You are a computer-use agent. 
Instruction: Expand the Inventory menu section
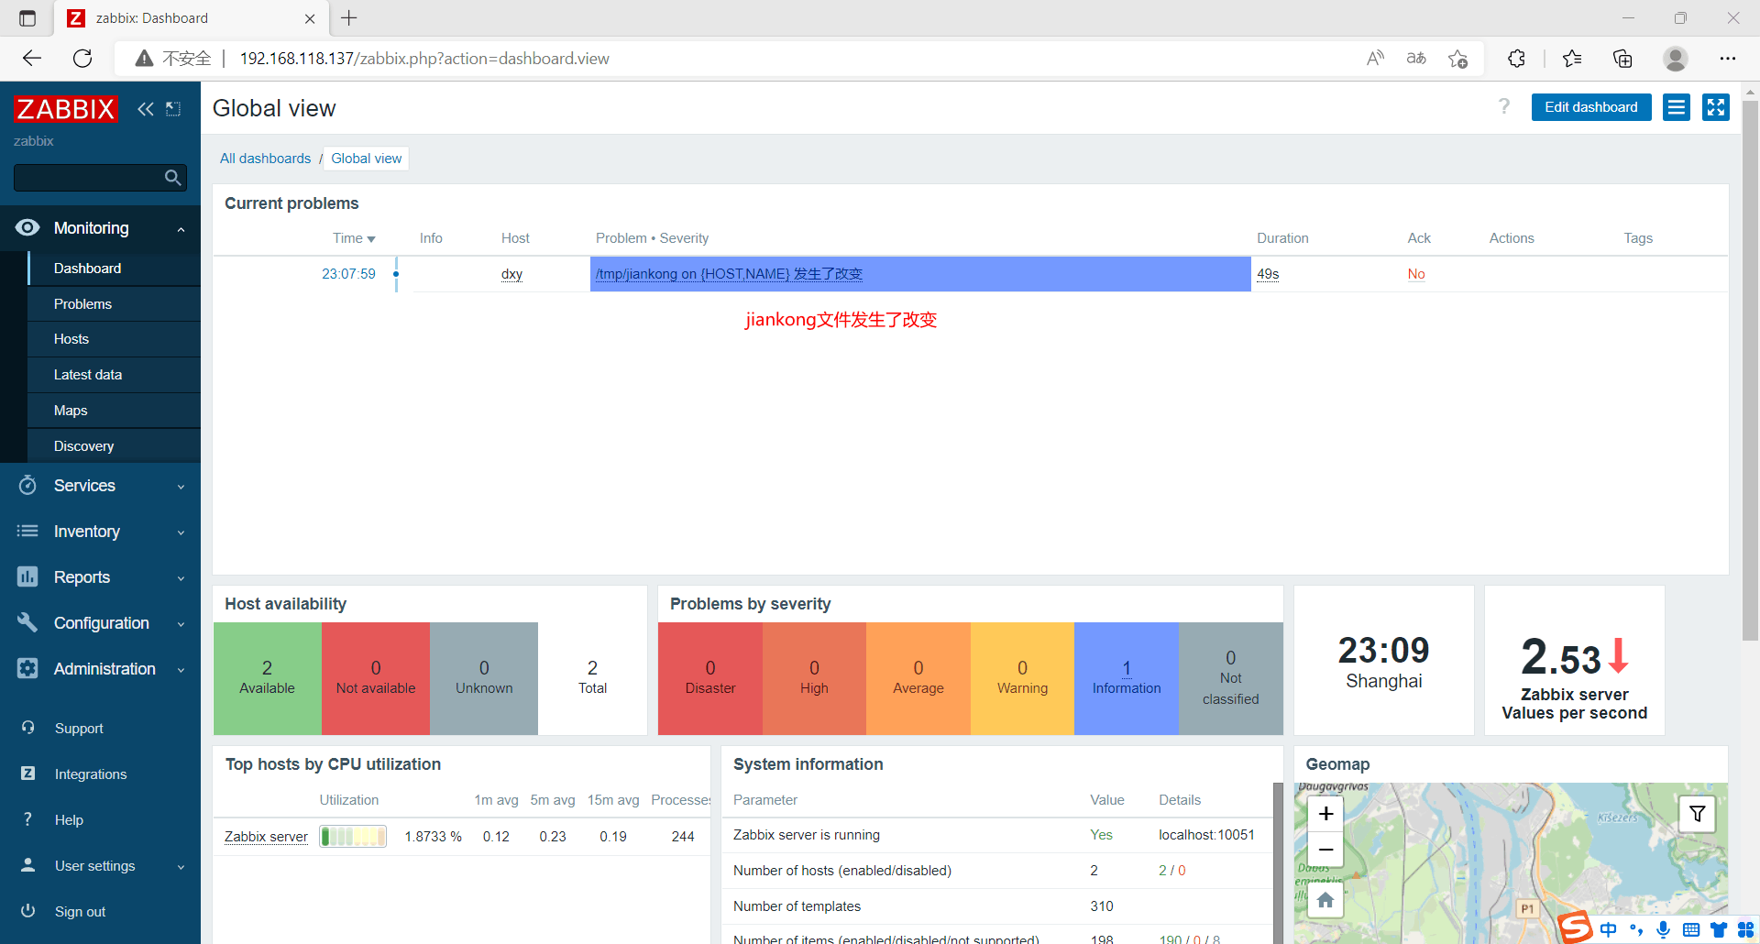[x=100, y=532]
